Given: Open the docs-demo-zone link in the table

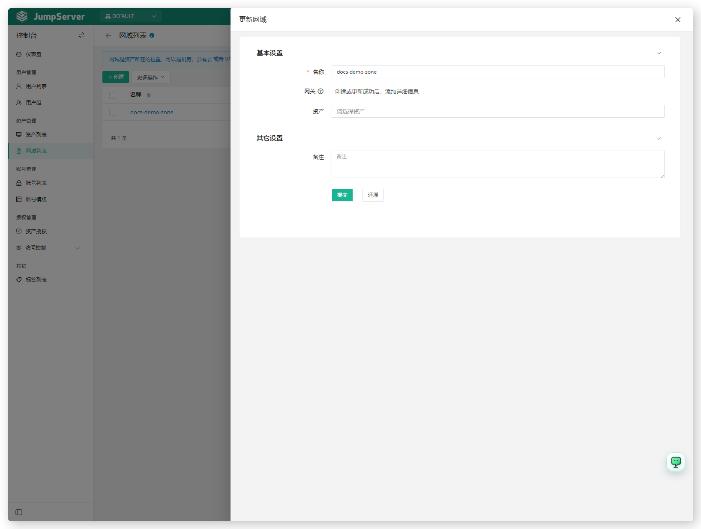Looking at the screenshot, I should (x=152, y=113).
